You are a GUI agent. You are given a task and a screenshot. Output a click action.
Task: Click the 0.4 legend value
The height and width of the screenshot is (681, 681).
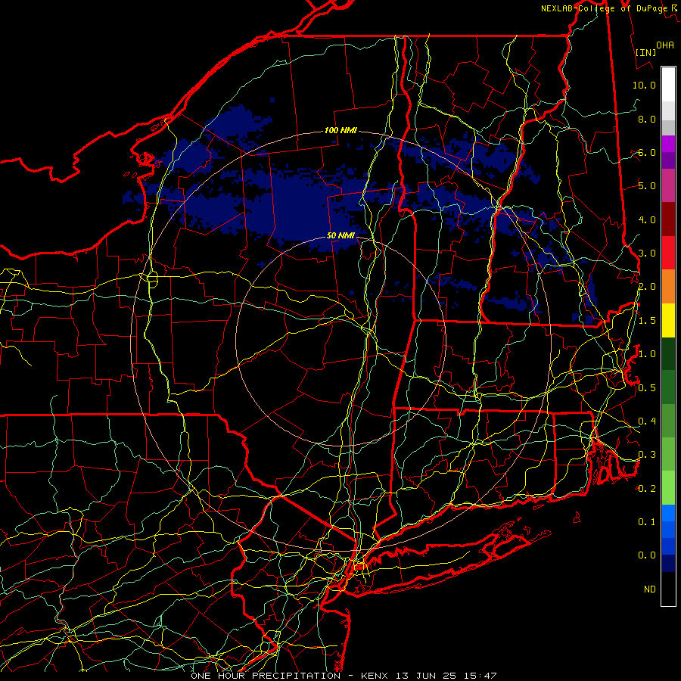647,421
